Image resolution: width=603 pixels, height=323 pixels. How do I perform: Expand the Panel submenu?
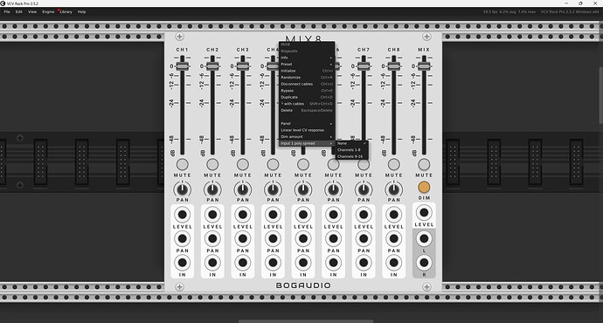(x=307, y=123)
